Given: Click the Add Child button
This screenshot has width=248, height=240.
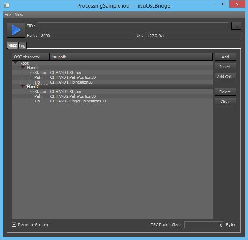Looking at the screenshot, I should (x=225, y=77).
